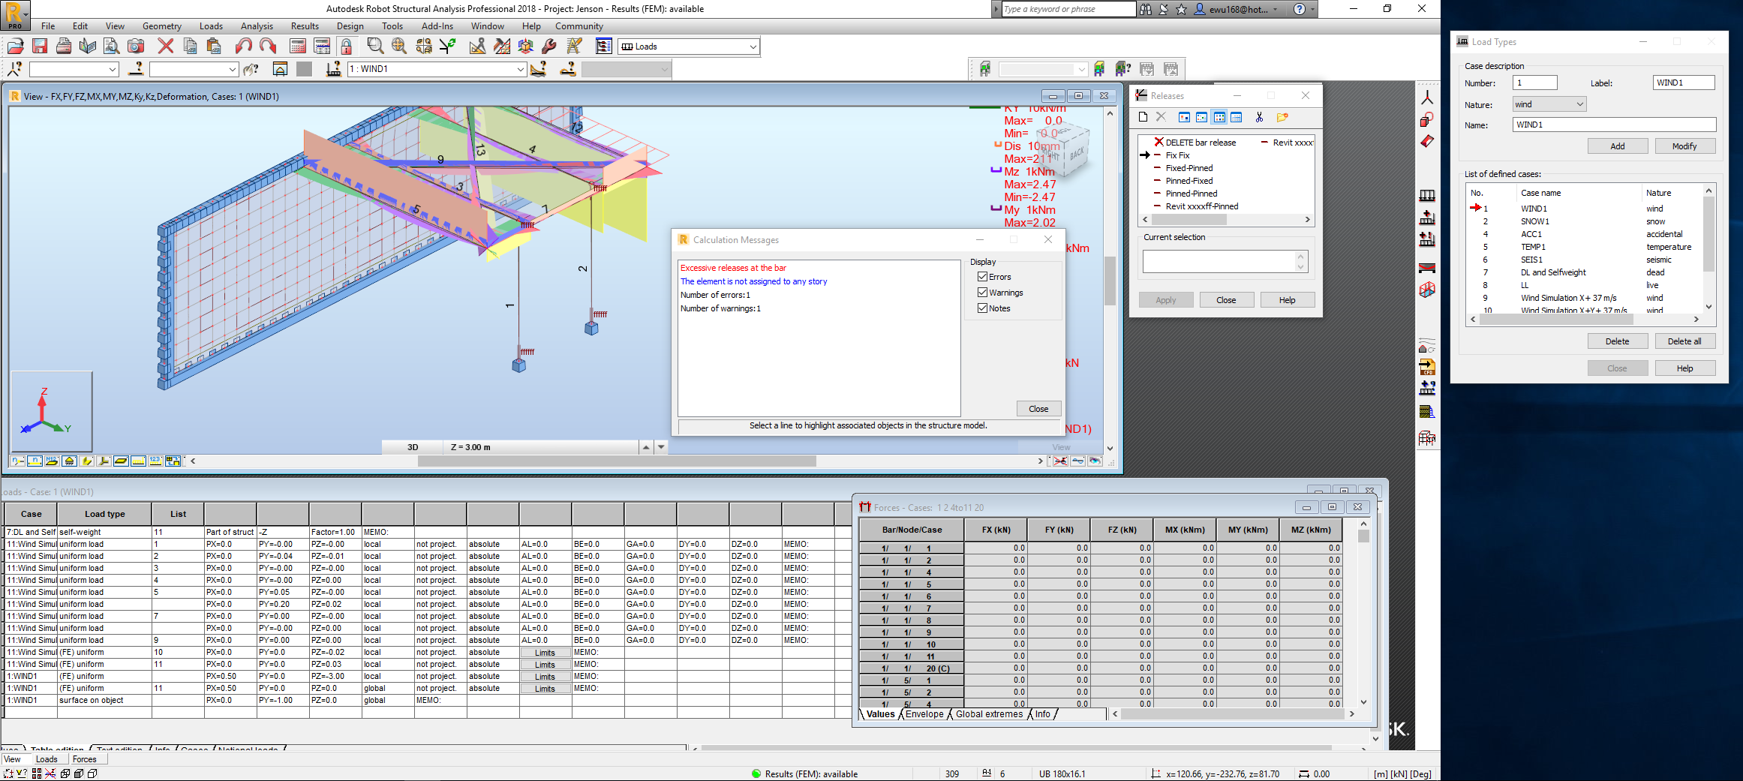Open the Results menu
This screenshot has width=1743, height=781.
click(305, 26)
